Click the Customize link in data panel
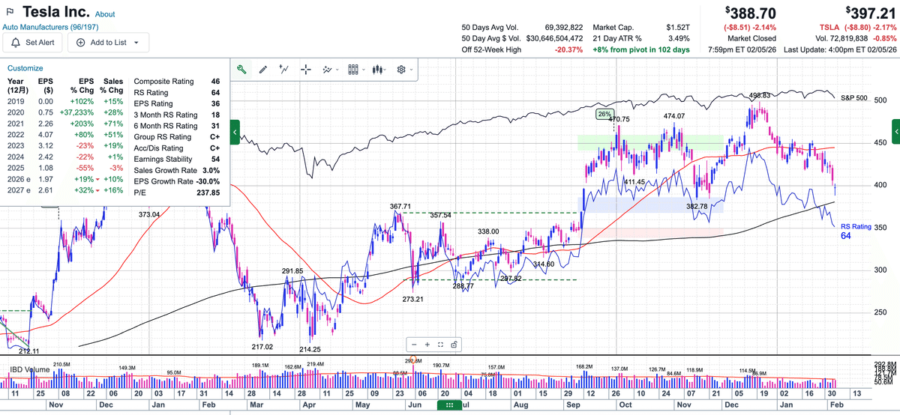Screen dimensions: 900x415 pos(25,67)
